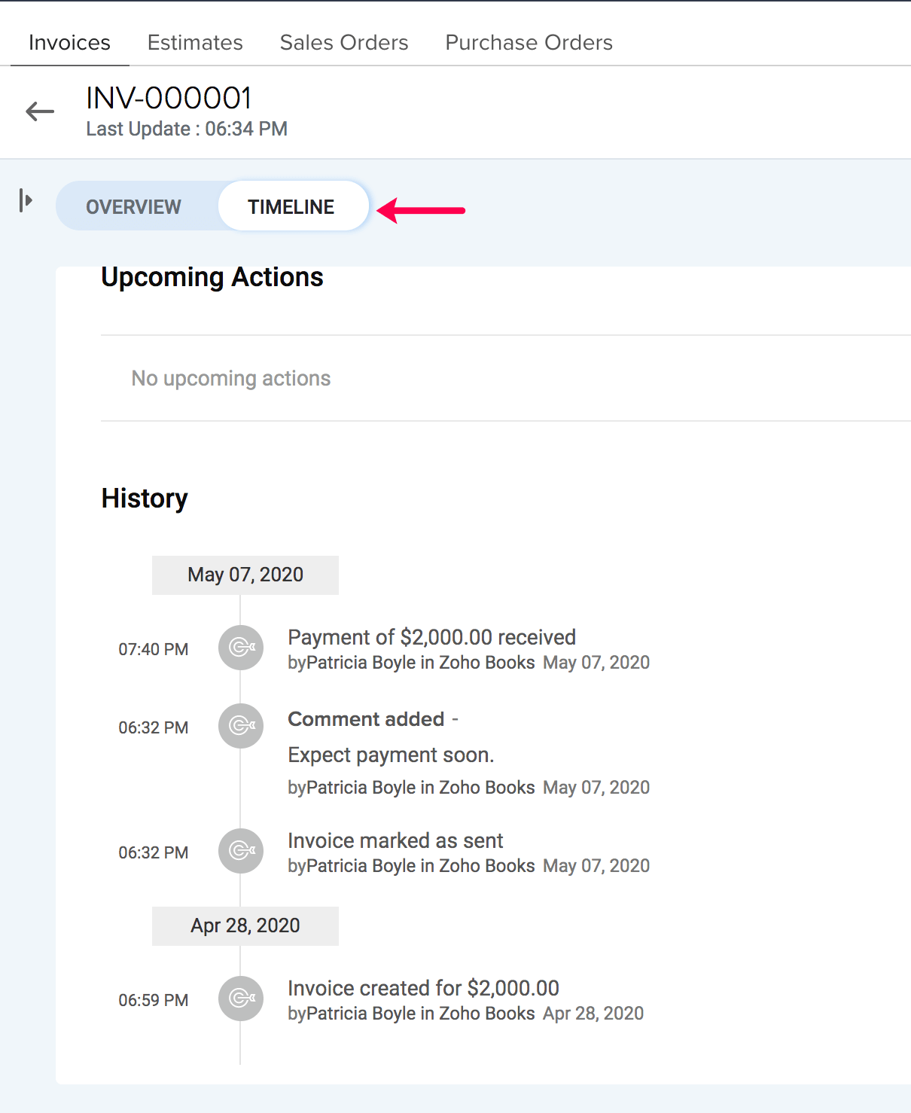The width and height of the screenshot is (911, 1113).
Task: Click the Expect payment soon comment text
Action: coord(391,755)
